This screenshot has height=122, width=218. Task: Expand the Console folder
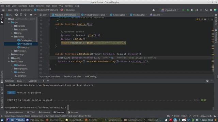point(12,26)
